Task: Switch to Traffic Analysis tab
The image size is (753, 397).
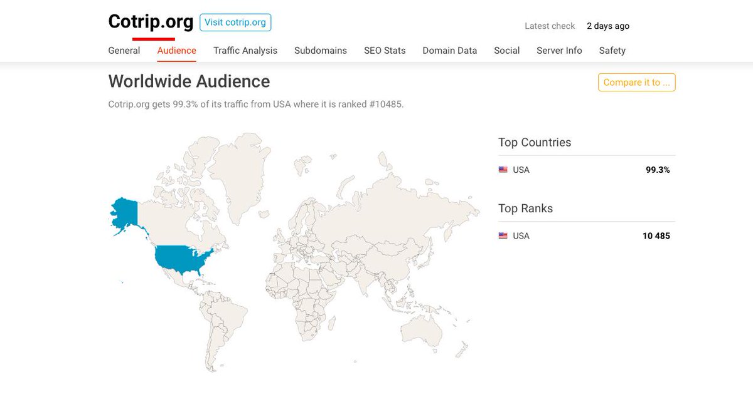Action: (245, 51)
